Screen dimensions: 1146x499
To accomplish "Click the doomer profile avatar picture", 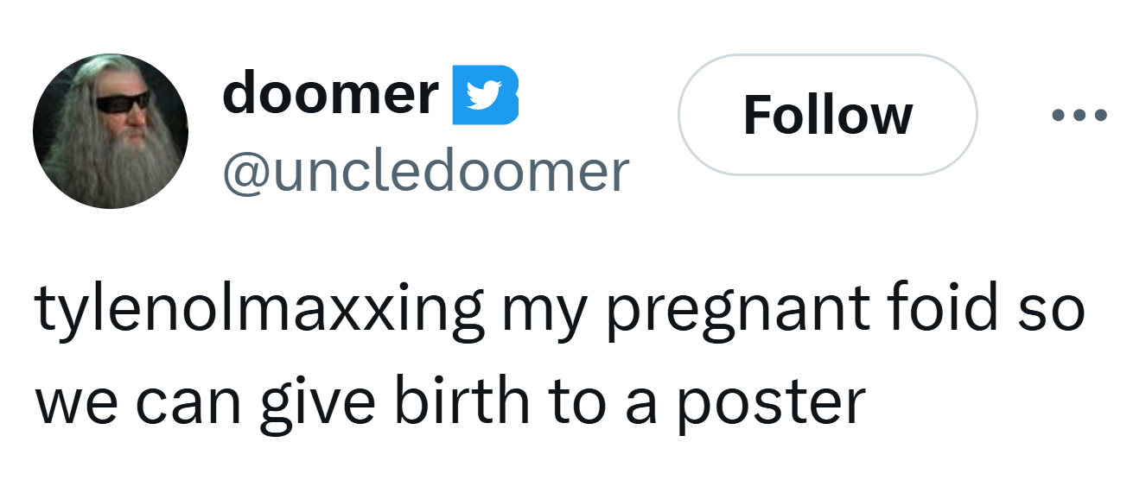I will pos(111,130).
